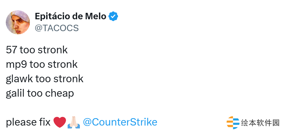Click "stronk" on the glawk line
This screenshot has height=131, width=285.
click(68, 79)
